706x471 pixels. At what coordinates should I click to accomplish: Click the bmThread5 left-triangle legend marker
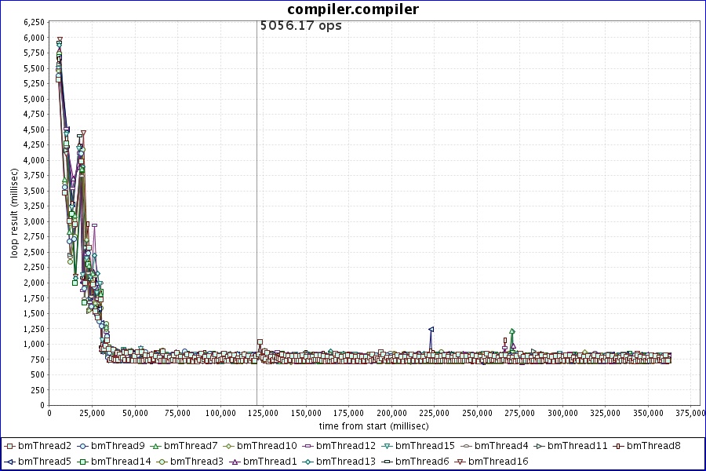pyautogui.click(x=10, y=461)
